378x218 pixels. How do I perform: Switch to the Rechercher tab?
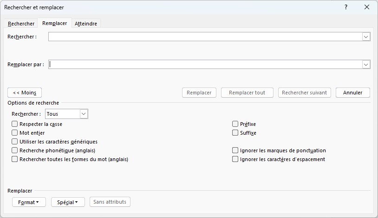click(21, 24)
